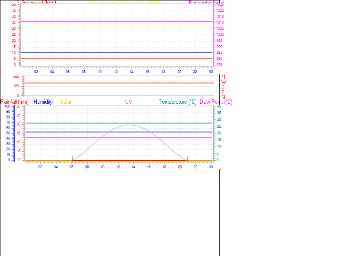Image resolution: width=359 pixels, height=256 pixels.
Task: Click the 1000 barometer scale value
Action: coord(220,34)
